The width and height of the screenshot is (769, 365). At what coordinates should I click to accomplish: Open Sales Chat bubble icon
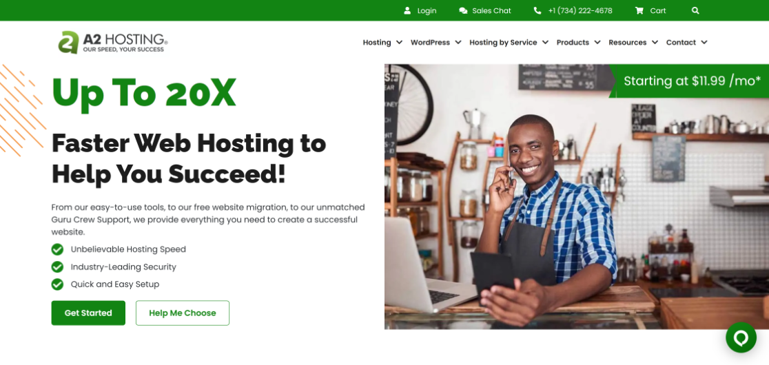click(463, 10)
